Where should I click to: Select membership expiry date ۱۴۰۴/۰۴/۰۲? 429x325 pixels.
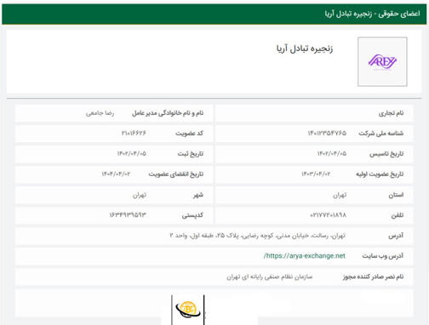[116, 174]
